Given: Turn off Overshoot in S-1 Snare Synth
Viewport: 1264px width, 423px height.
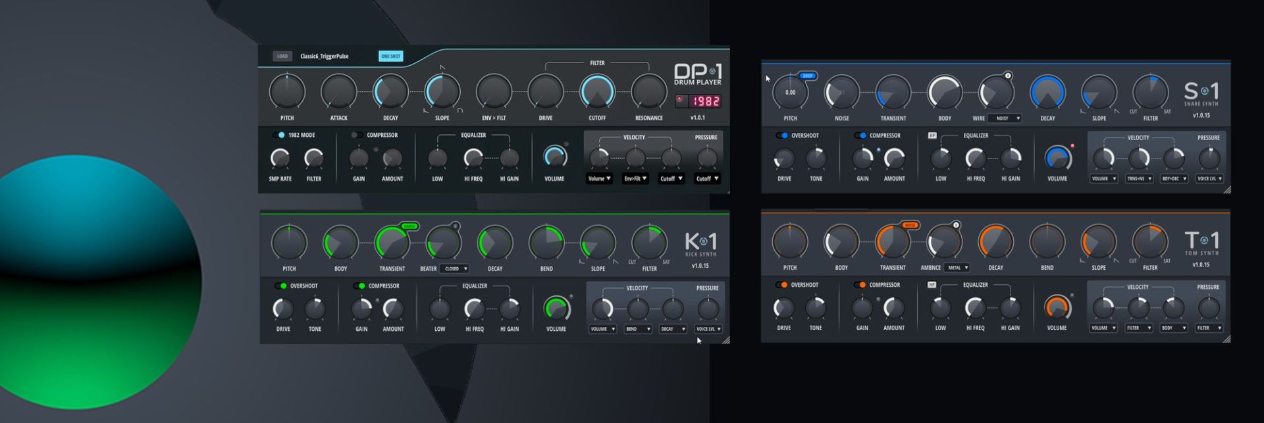Looking at the screenshot, I should click(x=782, y=136).
